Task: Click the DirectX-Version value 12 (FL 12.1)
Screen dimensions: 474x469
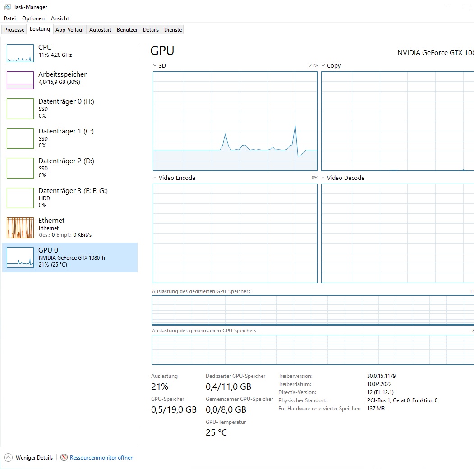Action: (x=380, y=392)
